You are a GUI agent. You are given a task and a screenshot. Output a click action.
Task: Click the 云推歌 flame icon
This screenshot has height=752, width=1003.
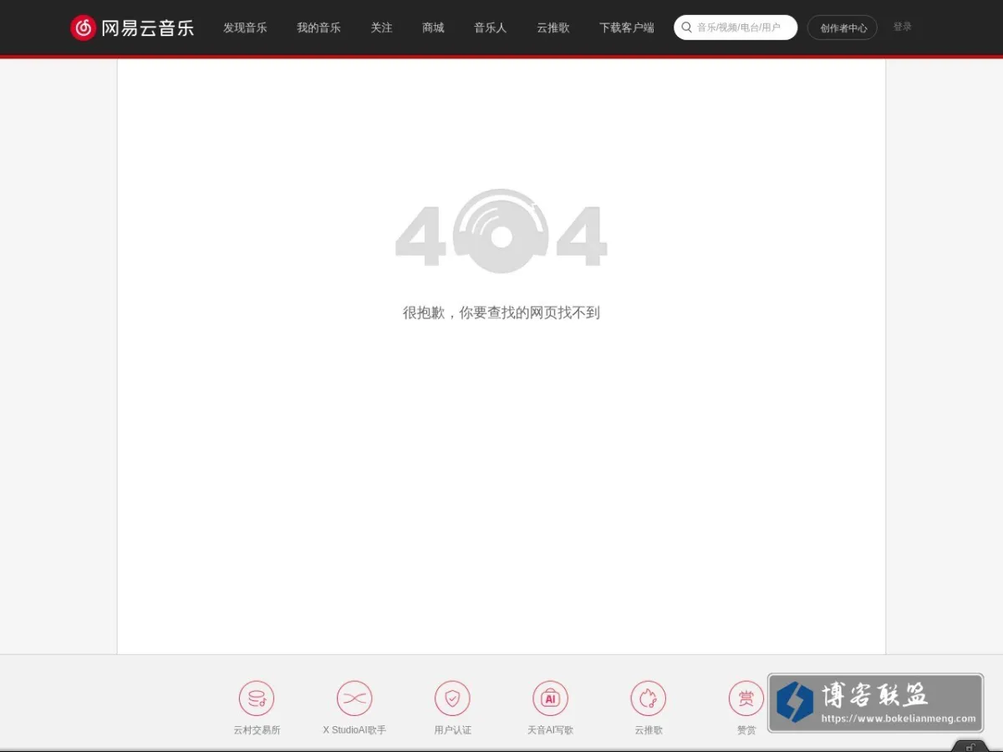(649, 699)
